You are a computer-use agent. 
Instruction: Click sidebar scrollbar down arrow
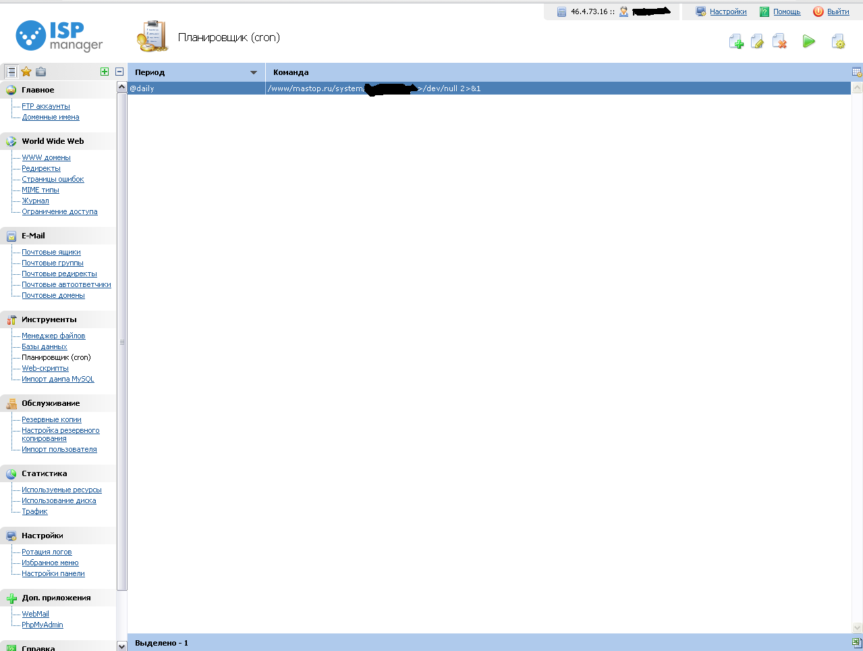point(122,646)
